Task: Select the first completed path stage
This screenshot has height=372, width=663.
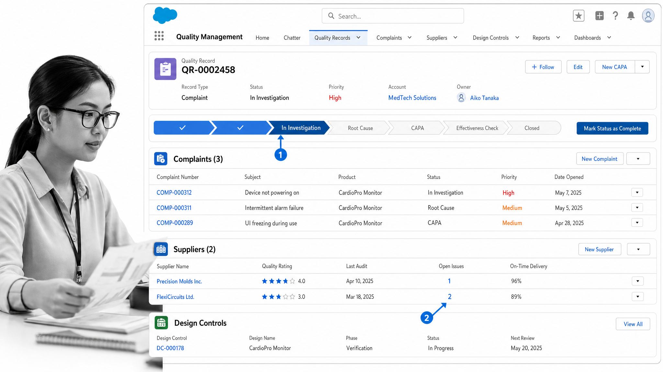Action: pos(183,128)
